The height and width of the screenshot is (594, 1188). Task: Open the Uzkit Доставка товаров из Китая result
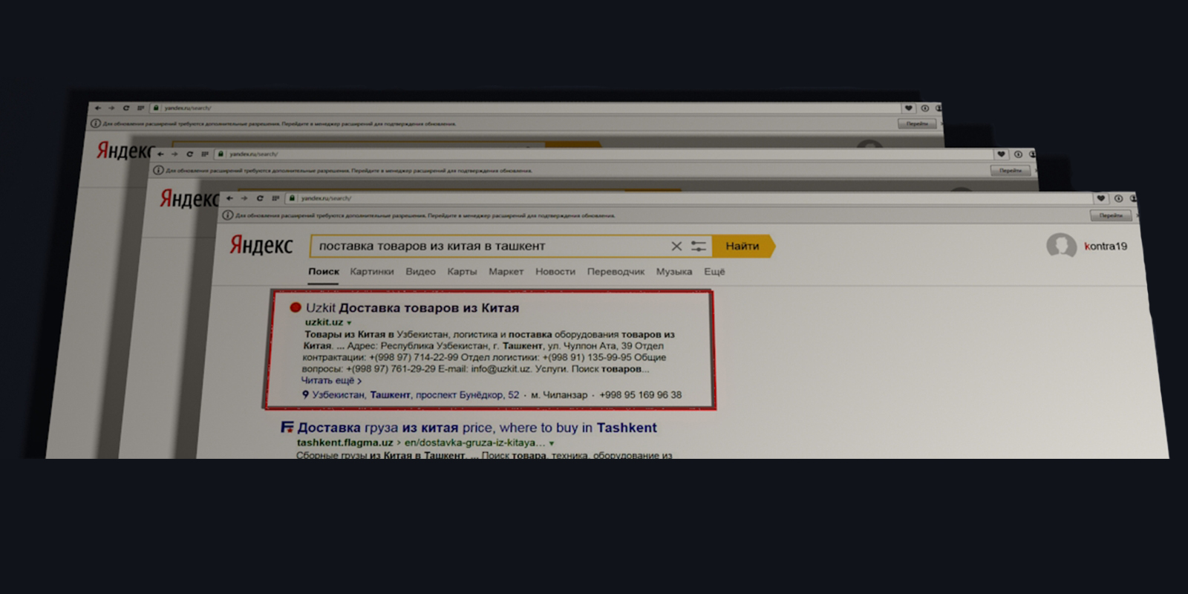coord(412,307)
